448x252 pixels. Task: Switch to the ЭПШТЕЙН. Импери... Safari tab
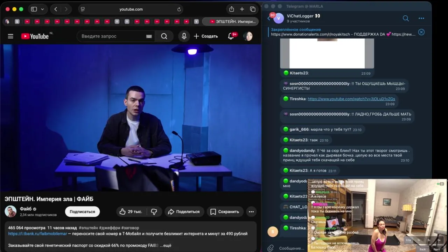(x=230, y=21)
